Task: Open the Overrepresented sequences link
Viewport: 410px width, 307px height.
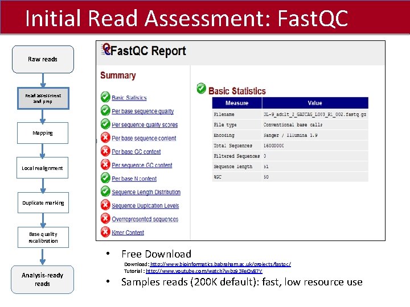Action: point(145,219)
